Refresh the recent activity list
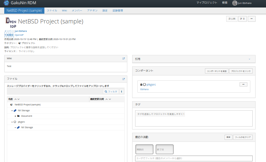This screenshot has width=266, height=162. tap(228, 137)
